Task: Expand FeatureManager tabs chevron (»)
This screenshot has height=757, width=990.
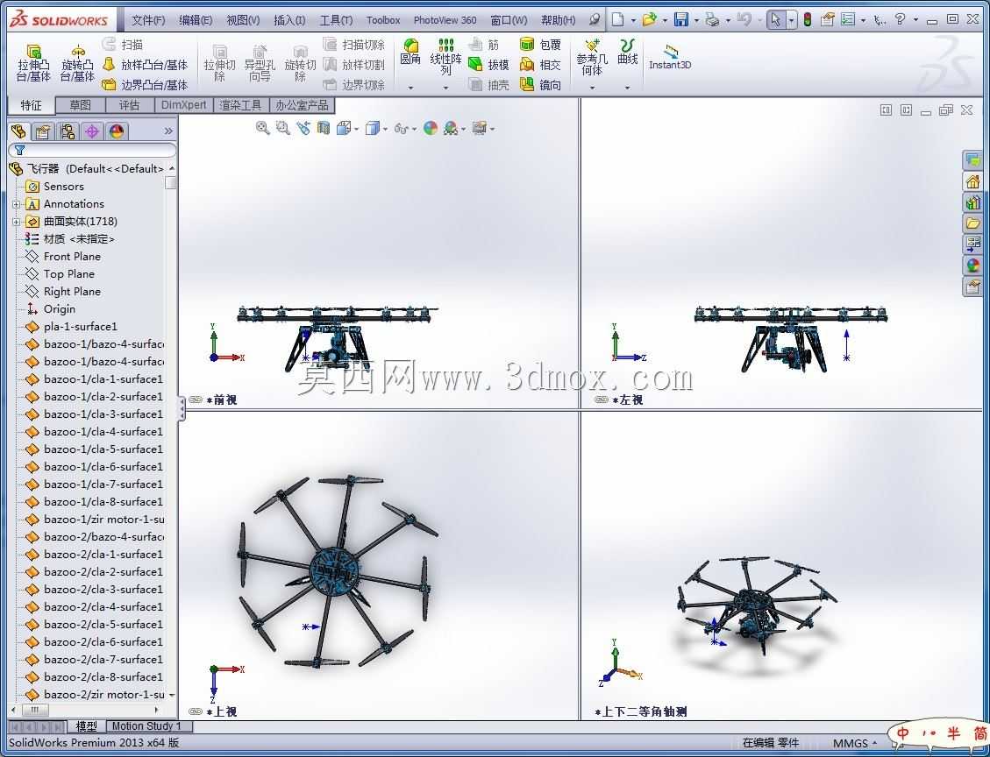Action: tap(168, 131)
